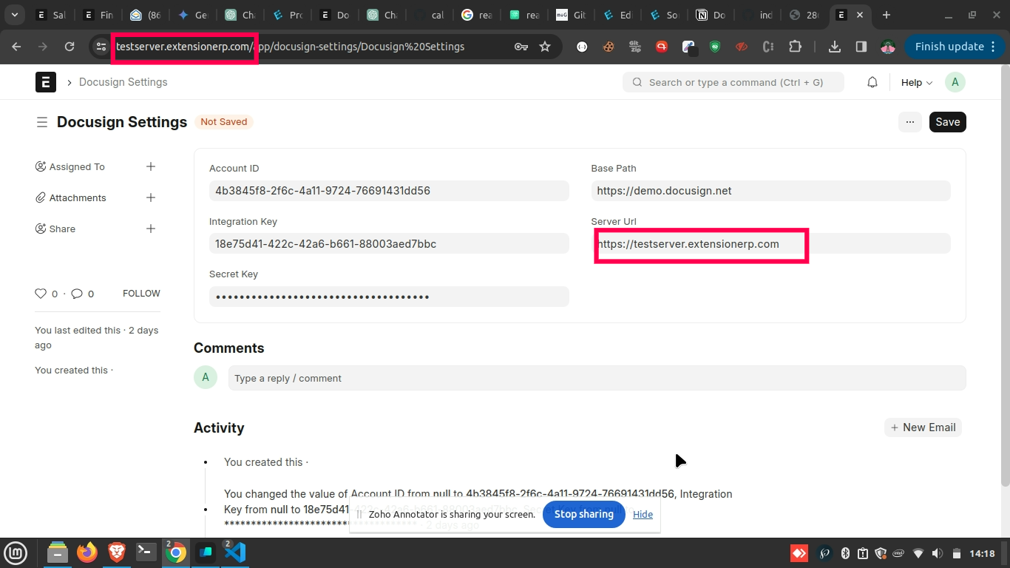
Task: Open the Chrome profile avatar
Action: coord(888,47)
